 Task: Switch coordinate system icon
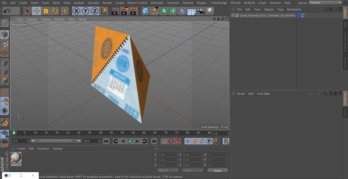104,11
